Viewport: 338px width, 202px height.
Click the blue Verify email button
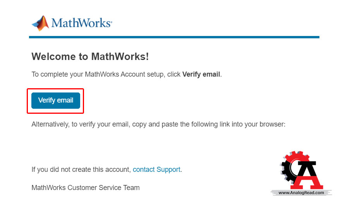click(x=56, y=101)
